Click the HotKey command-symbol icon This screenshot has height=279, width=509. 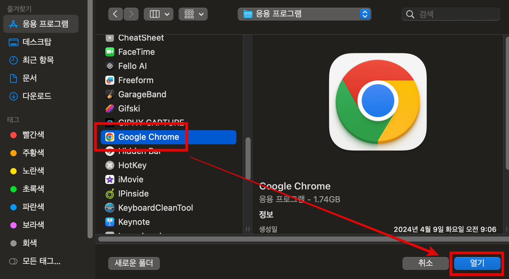pyautogui.click(x=110, y=165)
